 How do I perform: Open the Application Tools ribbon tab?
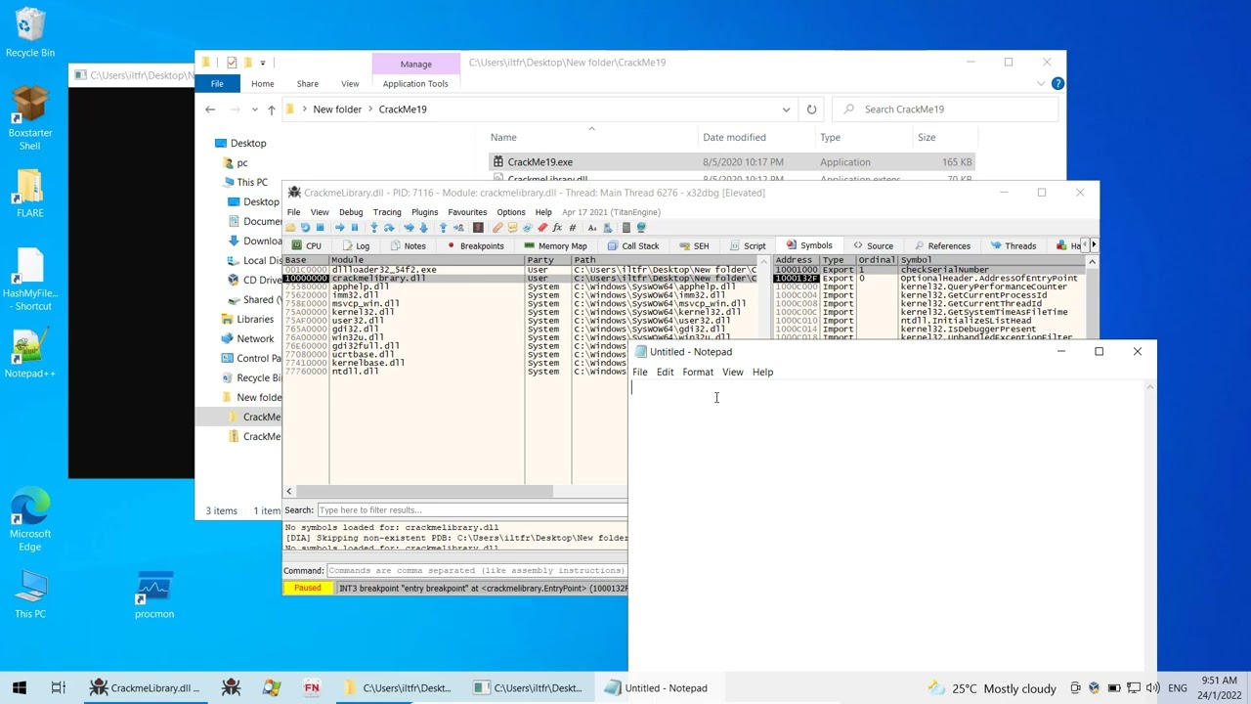415,84
